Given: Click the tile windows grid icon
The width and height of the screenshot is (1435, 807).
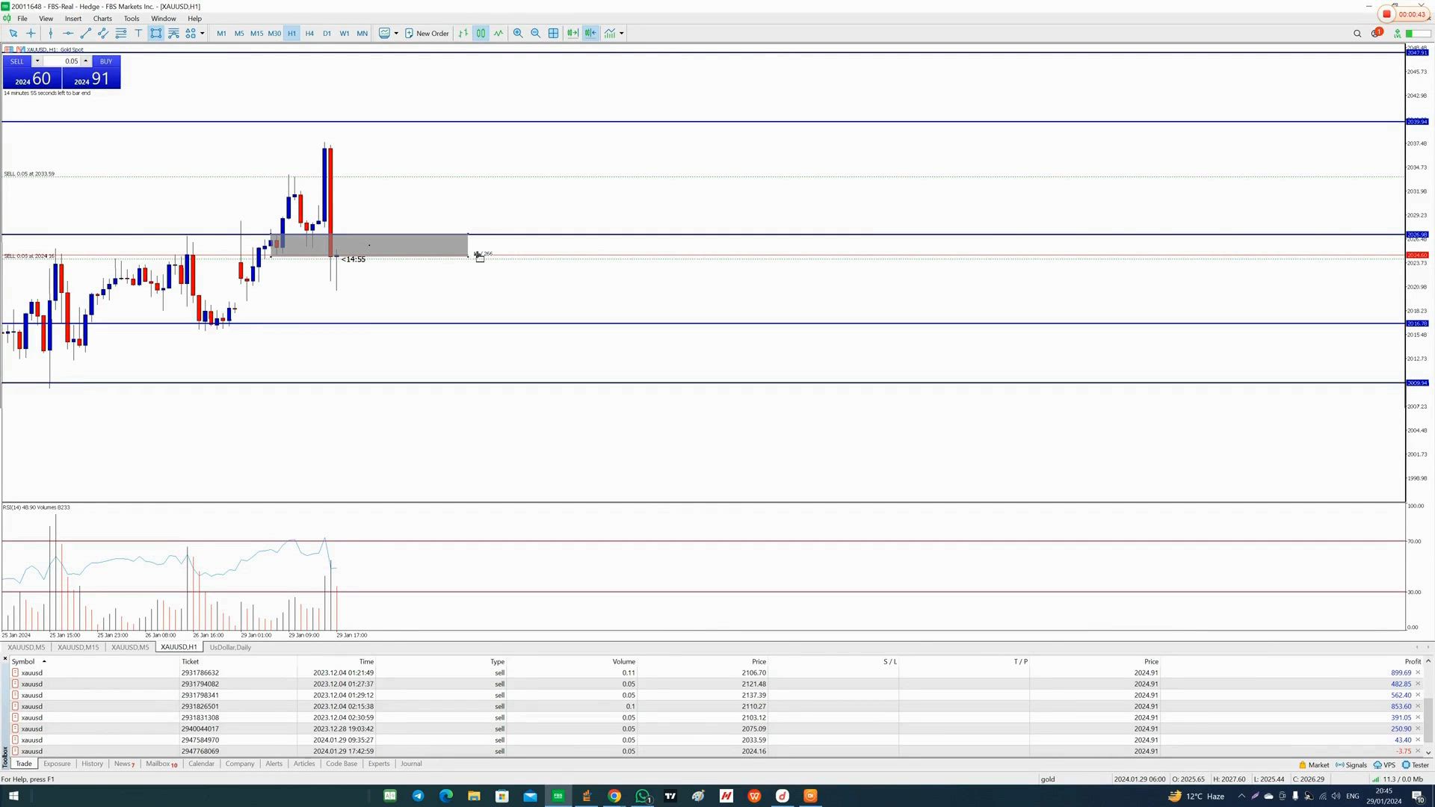Looking at the screenshot, I should click(x=553, y=33).
